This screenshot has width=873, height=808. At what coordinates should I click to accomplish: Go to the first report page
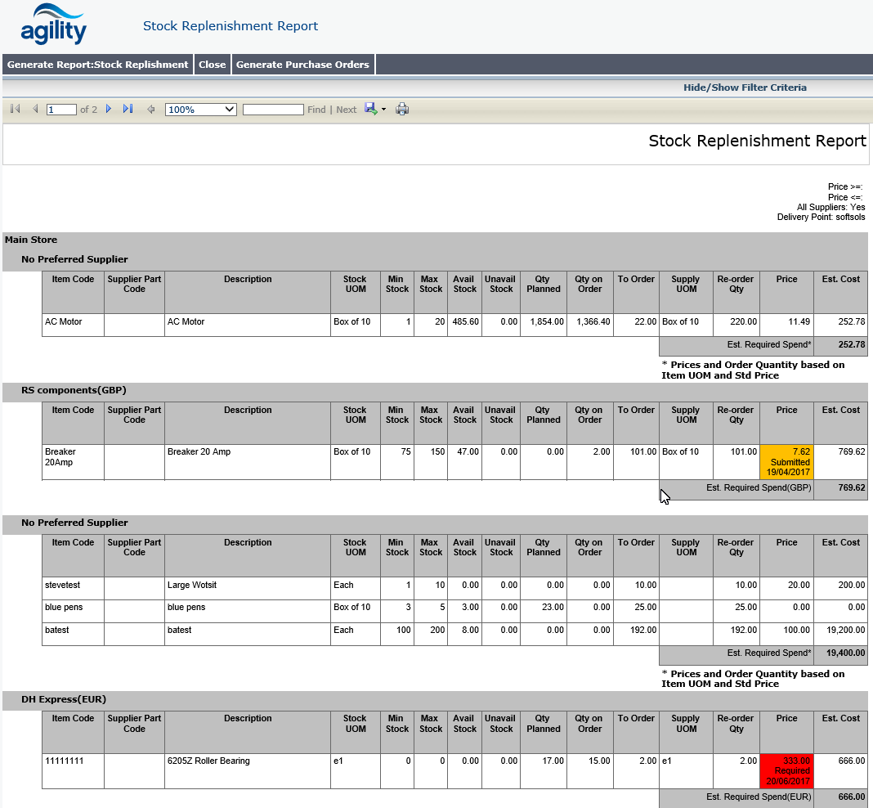[15, 109]
